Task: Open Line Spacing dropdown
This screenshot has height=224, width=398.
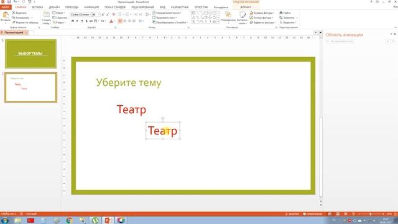Action: coord(147,14)
